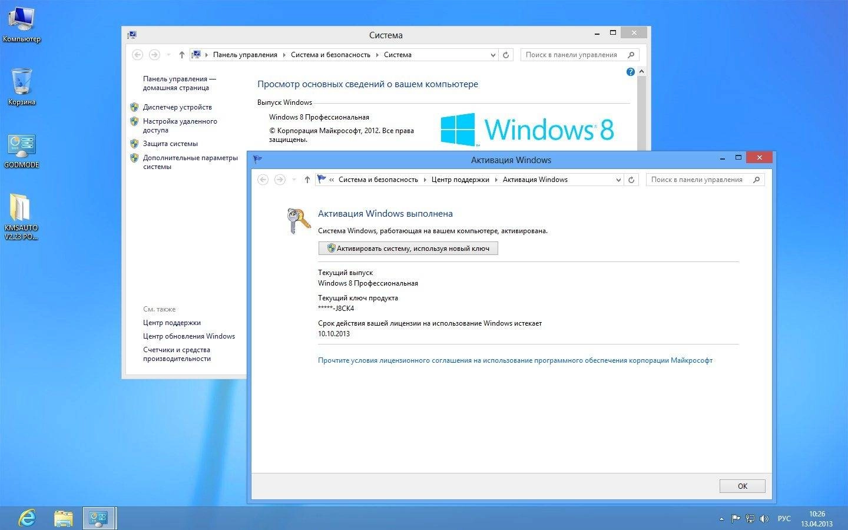The height and width of the screenshot is (530, 848).
Task: Click the keys icon in Активация Windows
Action: coord(298,221)
